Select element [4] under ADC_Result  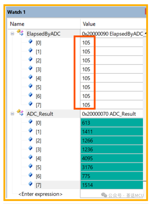coord(38,158)
